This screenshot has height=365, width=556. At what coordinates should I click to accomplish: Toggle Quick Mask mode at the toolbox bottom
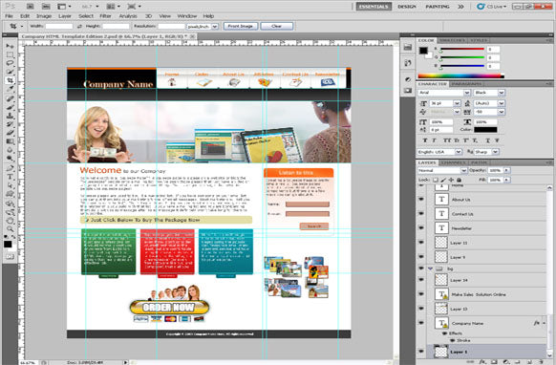pyautogui.click(x=10, y=257)
